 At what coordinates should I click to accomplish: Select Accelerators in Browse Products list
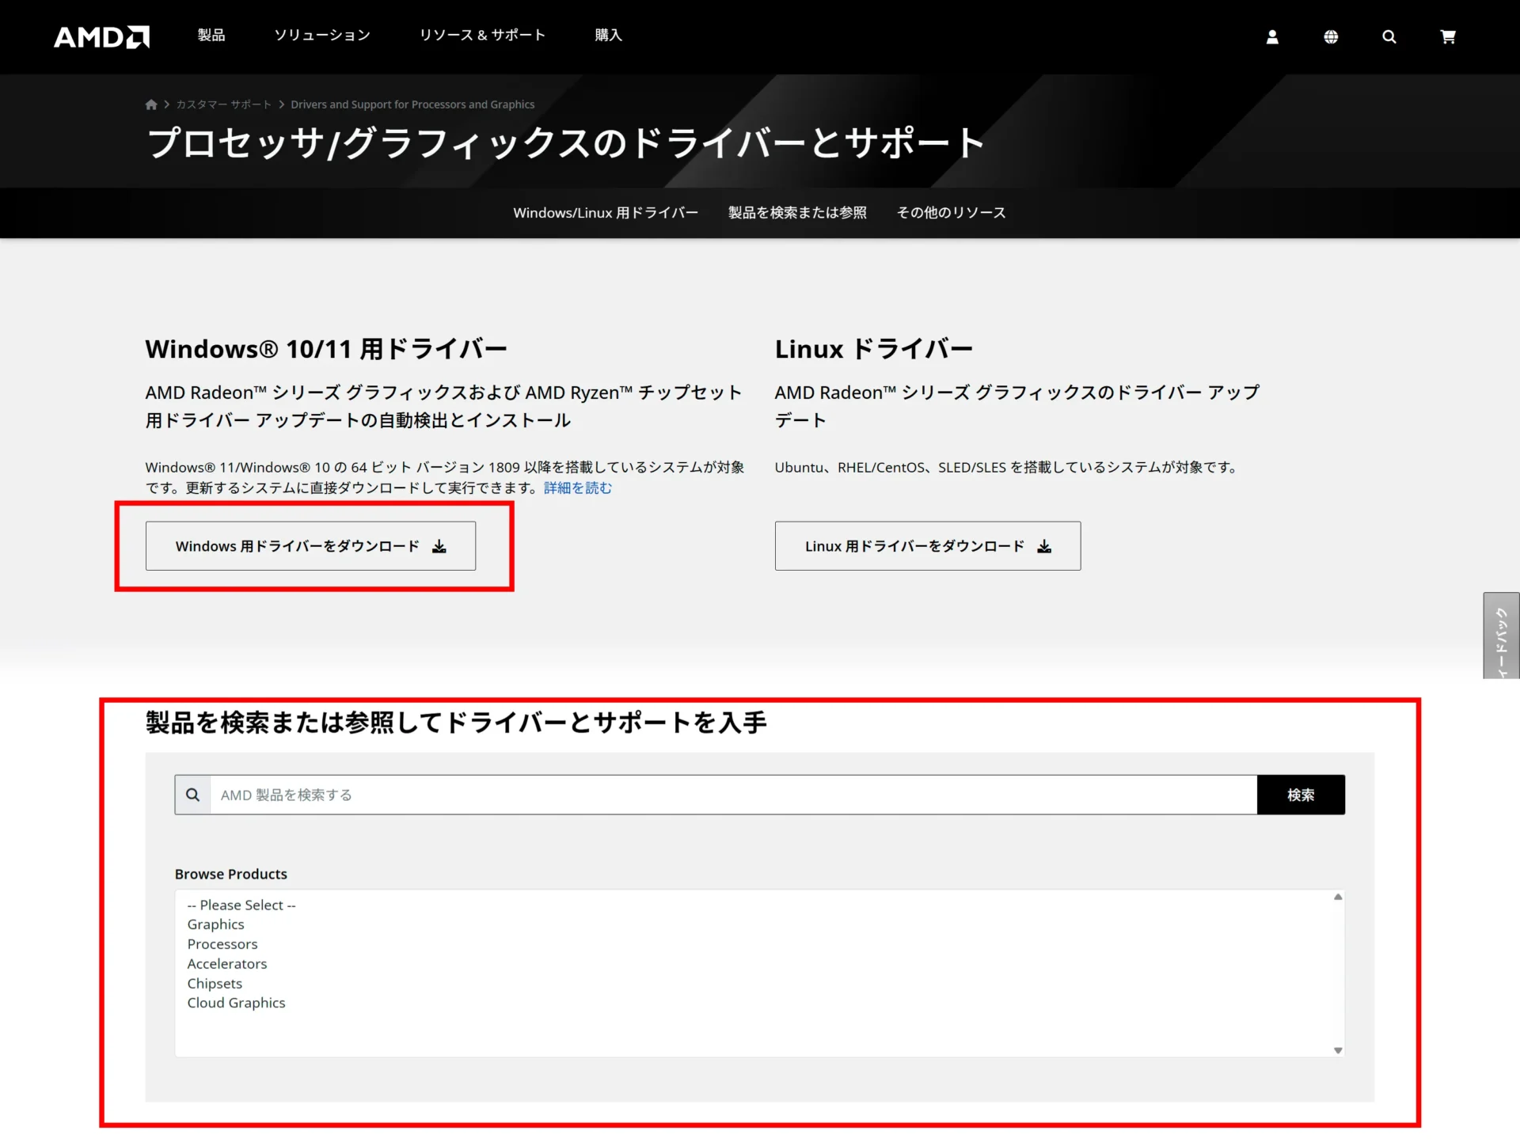[227, 964]
